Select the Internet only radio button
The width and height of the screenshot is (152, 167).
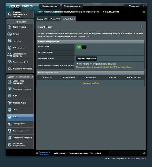(x=78, y=63)
